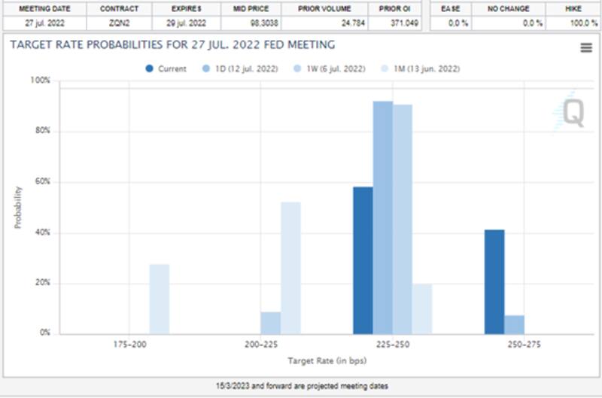Click the tall 1M bar at 200-225
The image size is (602, 398).
[290, 268]
